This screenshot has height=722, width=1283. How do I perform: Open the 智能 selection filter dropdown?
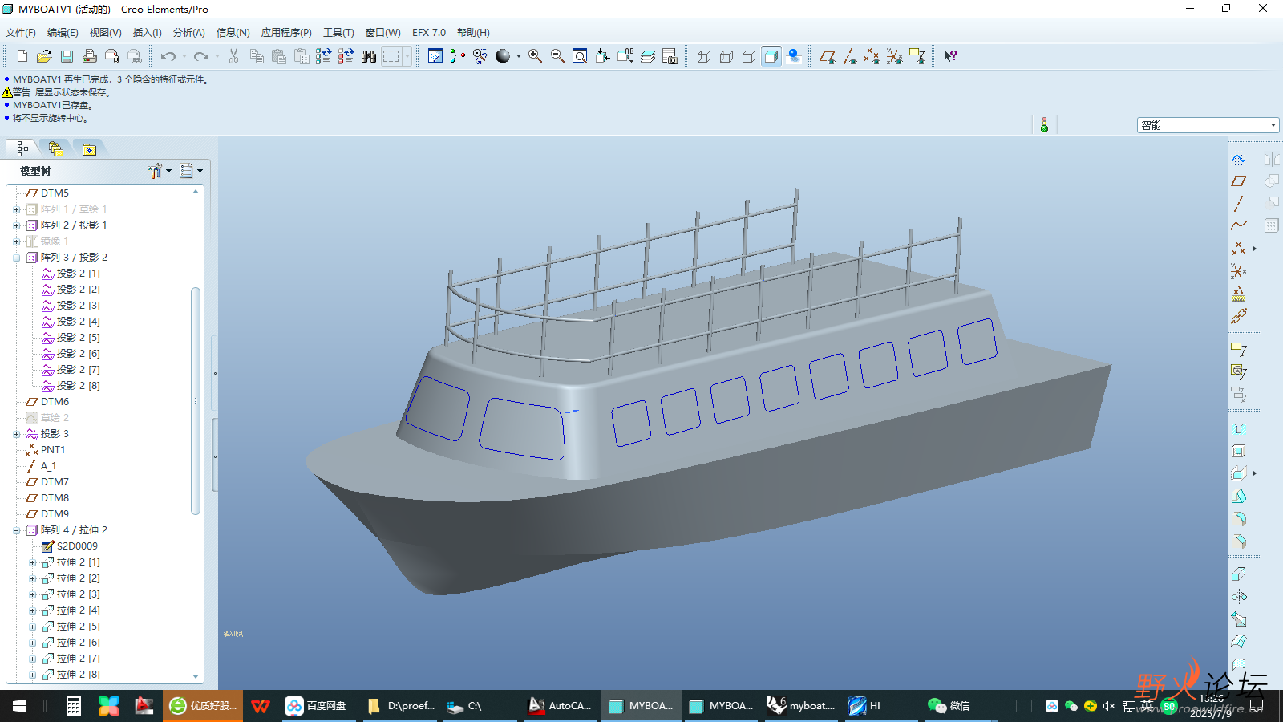click(1273, 125)
